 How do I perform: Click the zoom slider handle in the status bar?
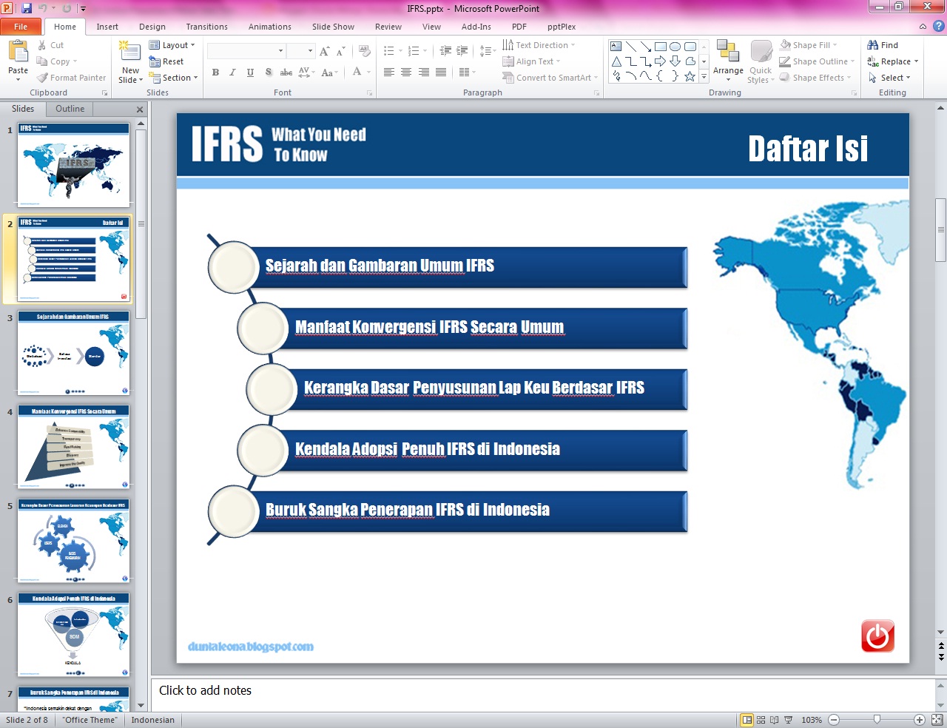877,719
